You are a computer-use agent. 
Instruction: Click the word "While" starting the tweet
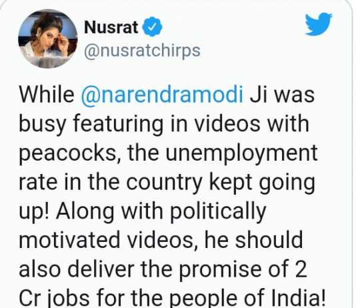[47, 95]
